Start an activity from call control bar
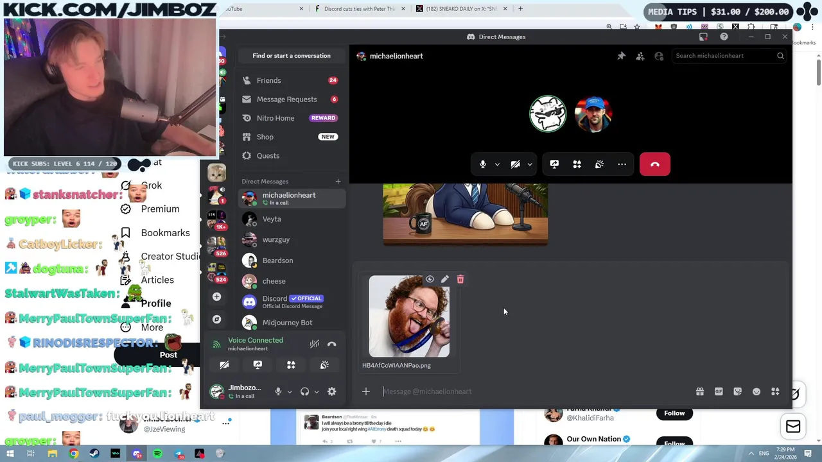The width and height of the screenshot is (822, 462). [577, 164]
